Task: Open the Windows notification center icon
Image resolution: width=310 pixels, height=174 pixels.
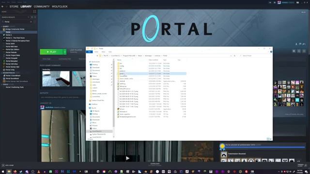Action: click(x=307, y=172)
